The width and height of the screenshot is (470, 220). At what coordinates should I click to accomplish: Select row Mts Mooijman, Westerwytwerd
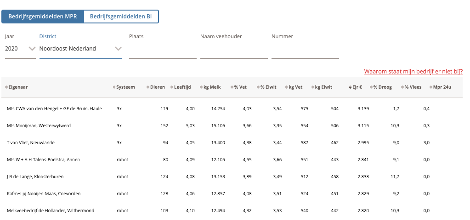point(39,125)
